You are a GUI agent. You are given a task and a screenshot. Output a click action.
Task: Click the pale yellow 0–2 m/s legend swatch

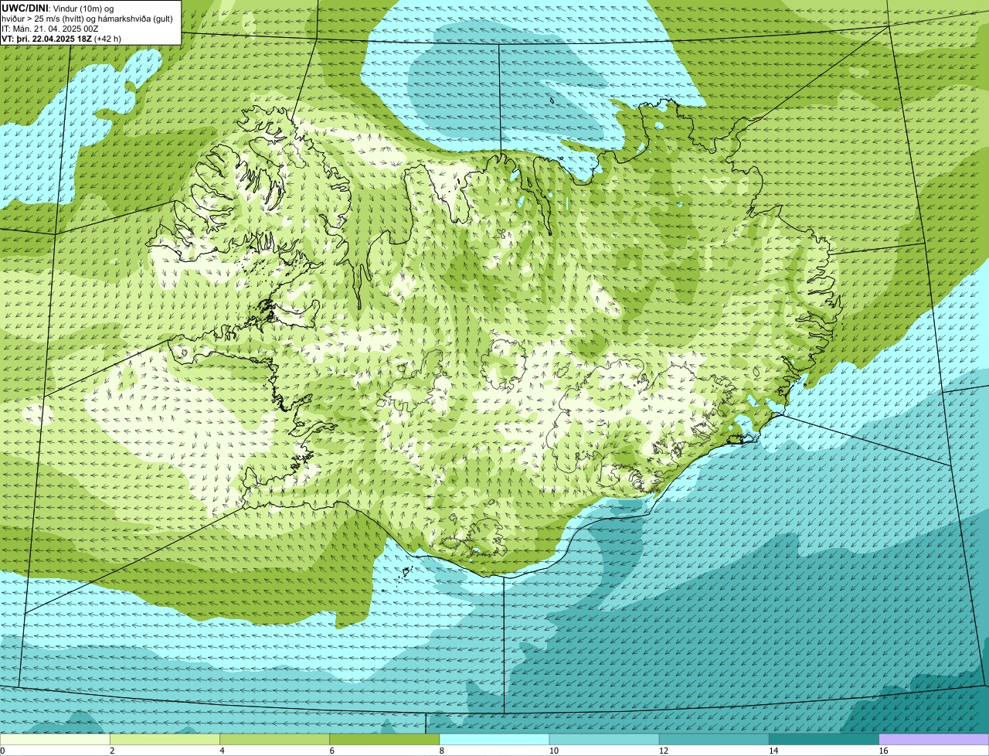tap(55, 739)
